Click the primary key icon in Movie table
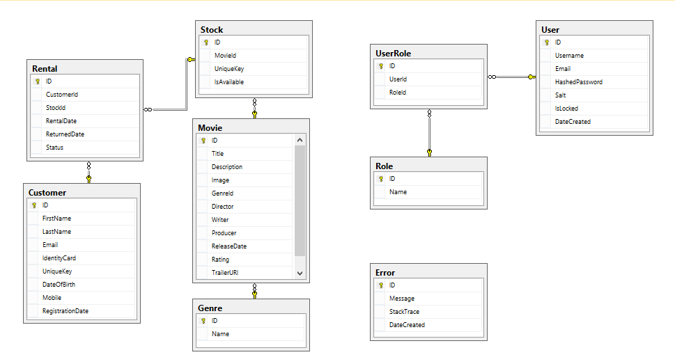The height and width of the screenshot is (364, 675). [203, 141]
